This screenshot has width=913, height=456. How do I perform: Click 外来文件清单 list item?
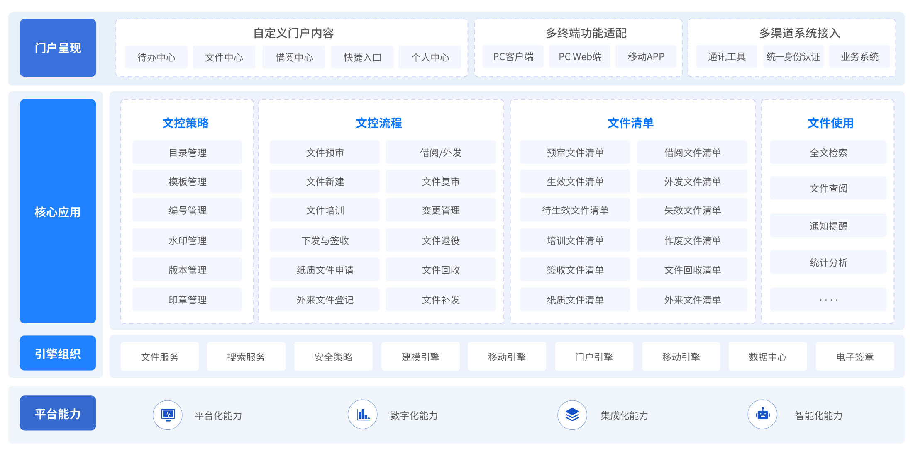pyautogui.click(x=692, y=299)
